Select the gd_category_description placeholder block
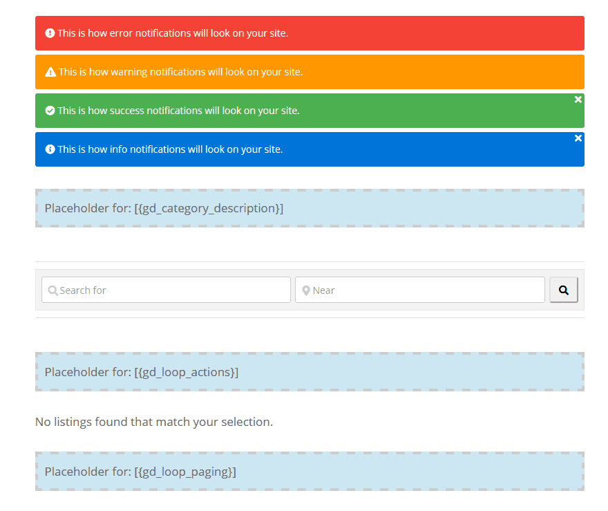Viewport: 608px width, 511px height. click(x=309, y=207)
